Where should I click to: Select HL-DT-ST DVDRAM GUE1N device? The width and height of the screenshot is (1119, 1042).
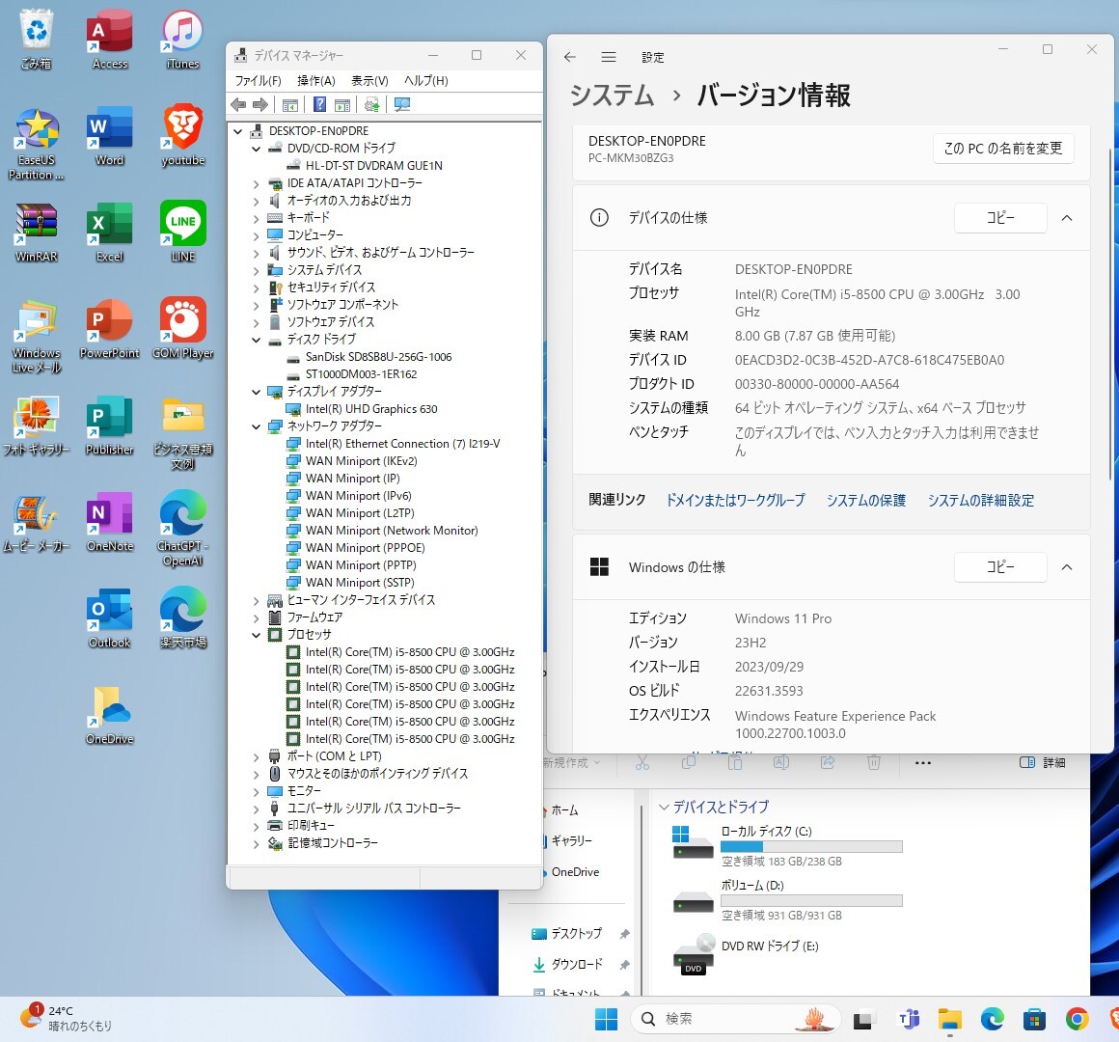point(374,166)
